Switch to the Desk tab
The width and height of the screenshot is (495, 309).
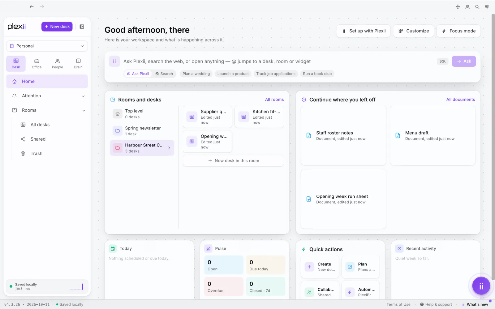click(x=16, y=63)
